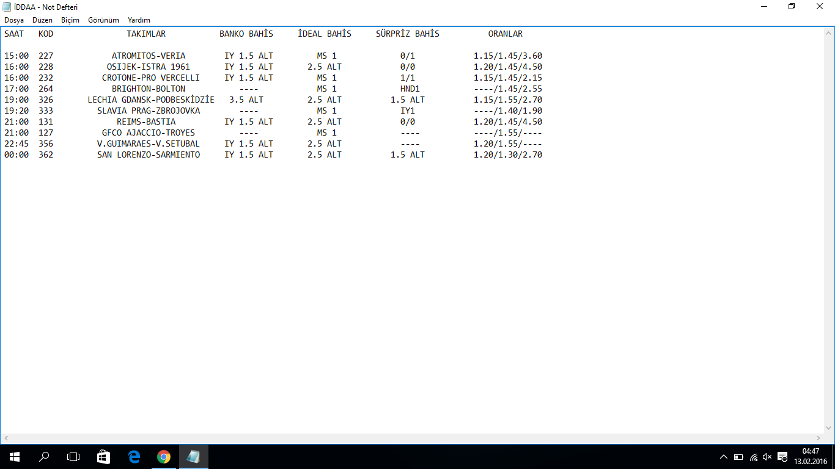
Task: Open the Dosya menu
Action: (14, 20)
